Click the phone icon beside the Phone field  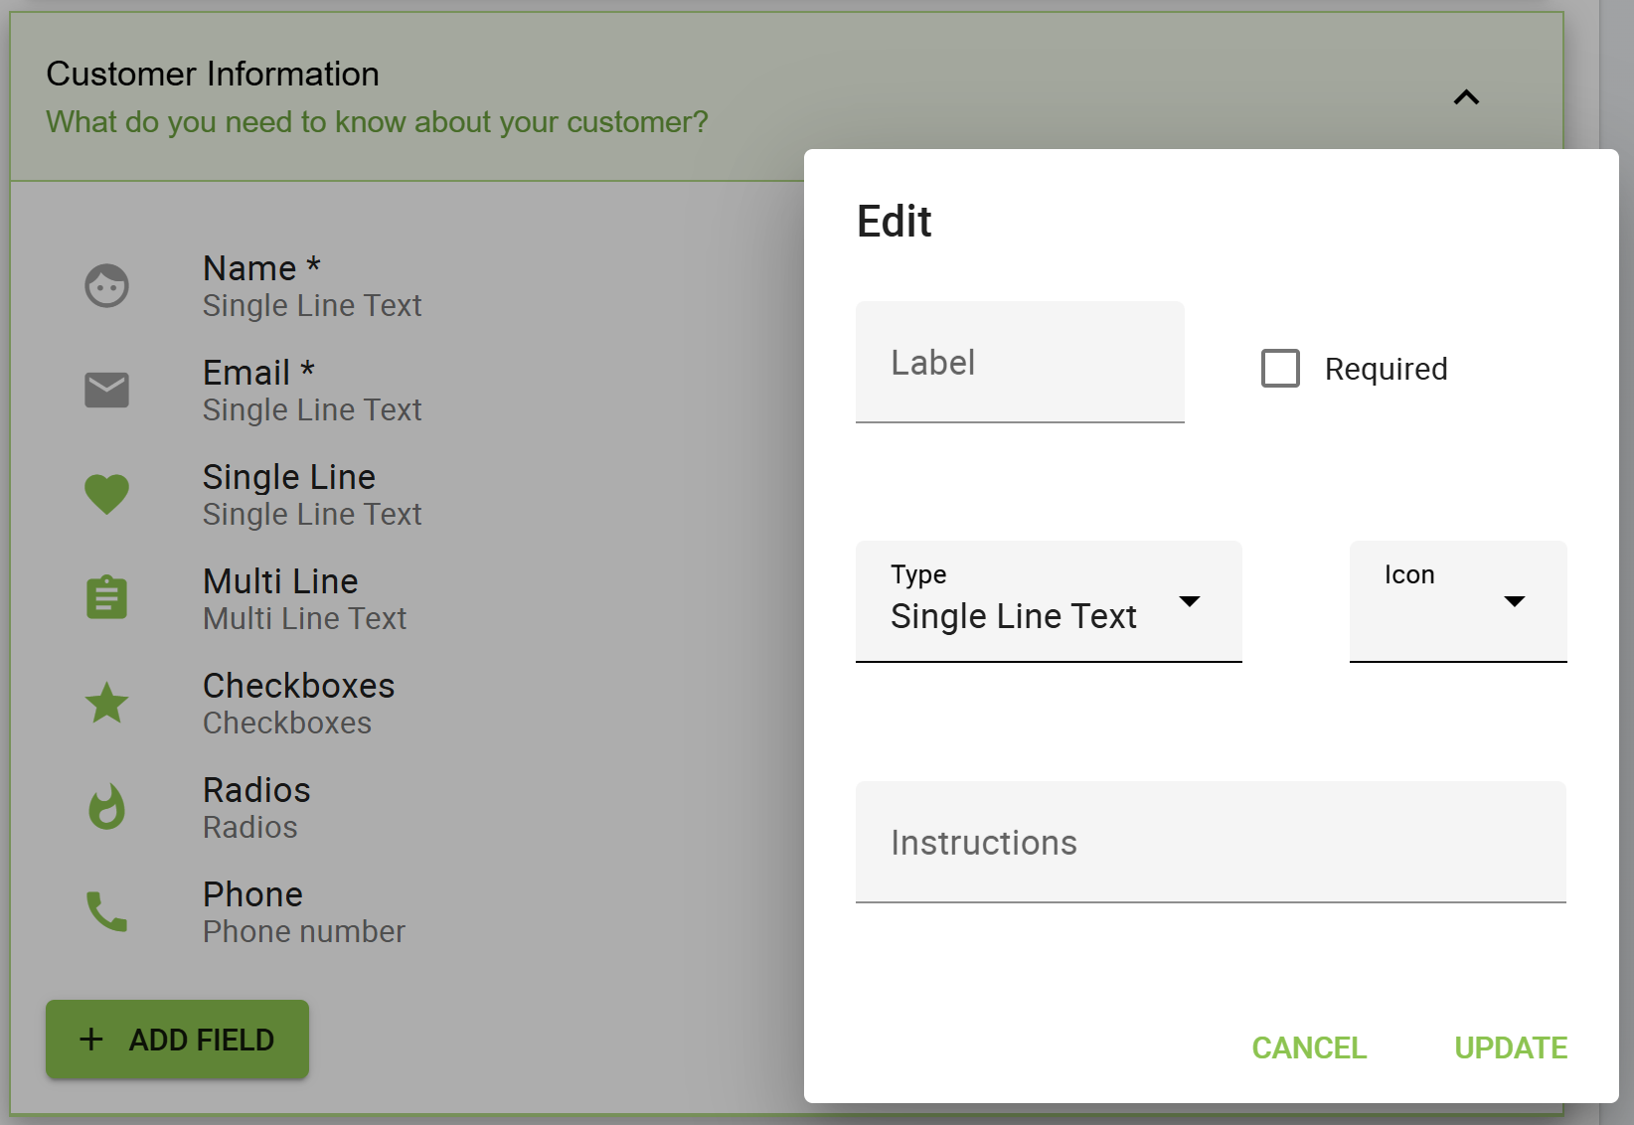[x=106, y=911]
